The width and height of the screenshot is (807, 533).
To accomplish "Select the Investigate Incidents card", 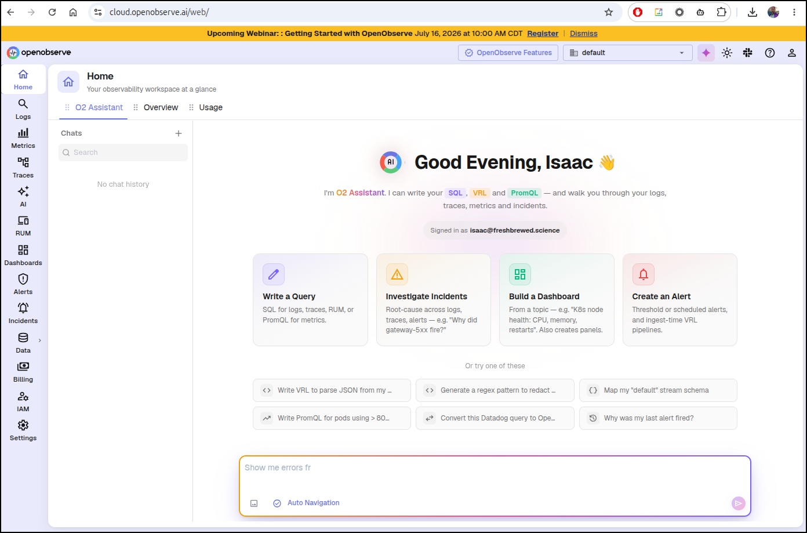I will tap(434, 300).
